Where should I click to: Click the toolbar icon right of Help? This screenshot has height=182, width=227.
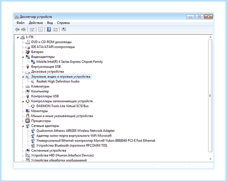pos(56,29)
